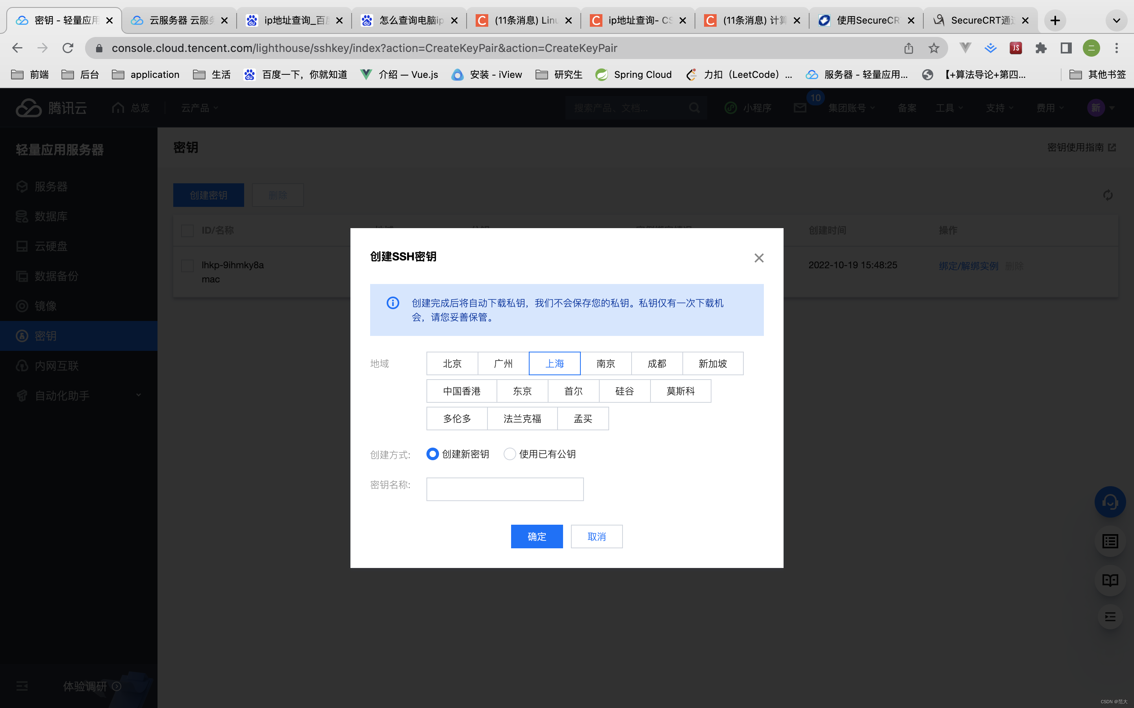Open the tab search dropdown arrow
Viewport: 1134px width, 708px height.
1116,20
